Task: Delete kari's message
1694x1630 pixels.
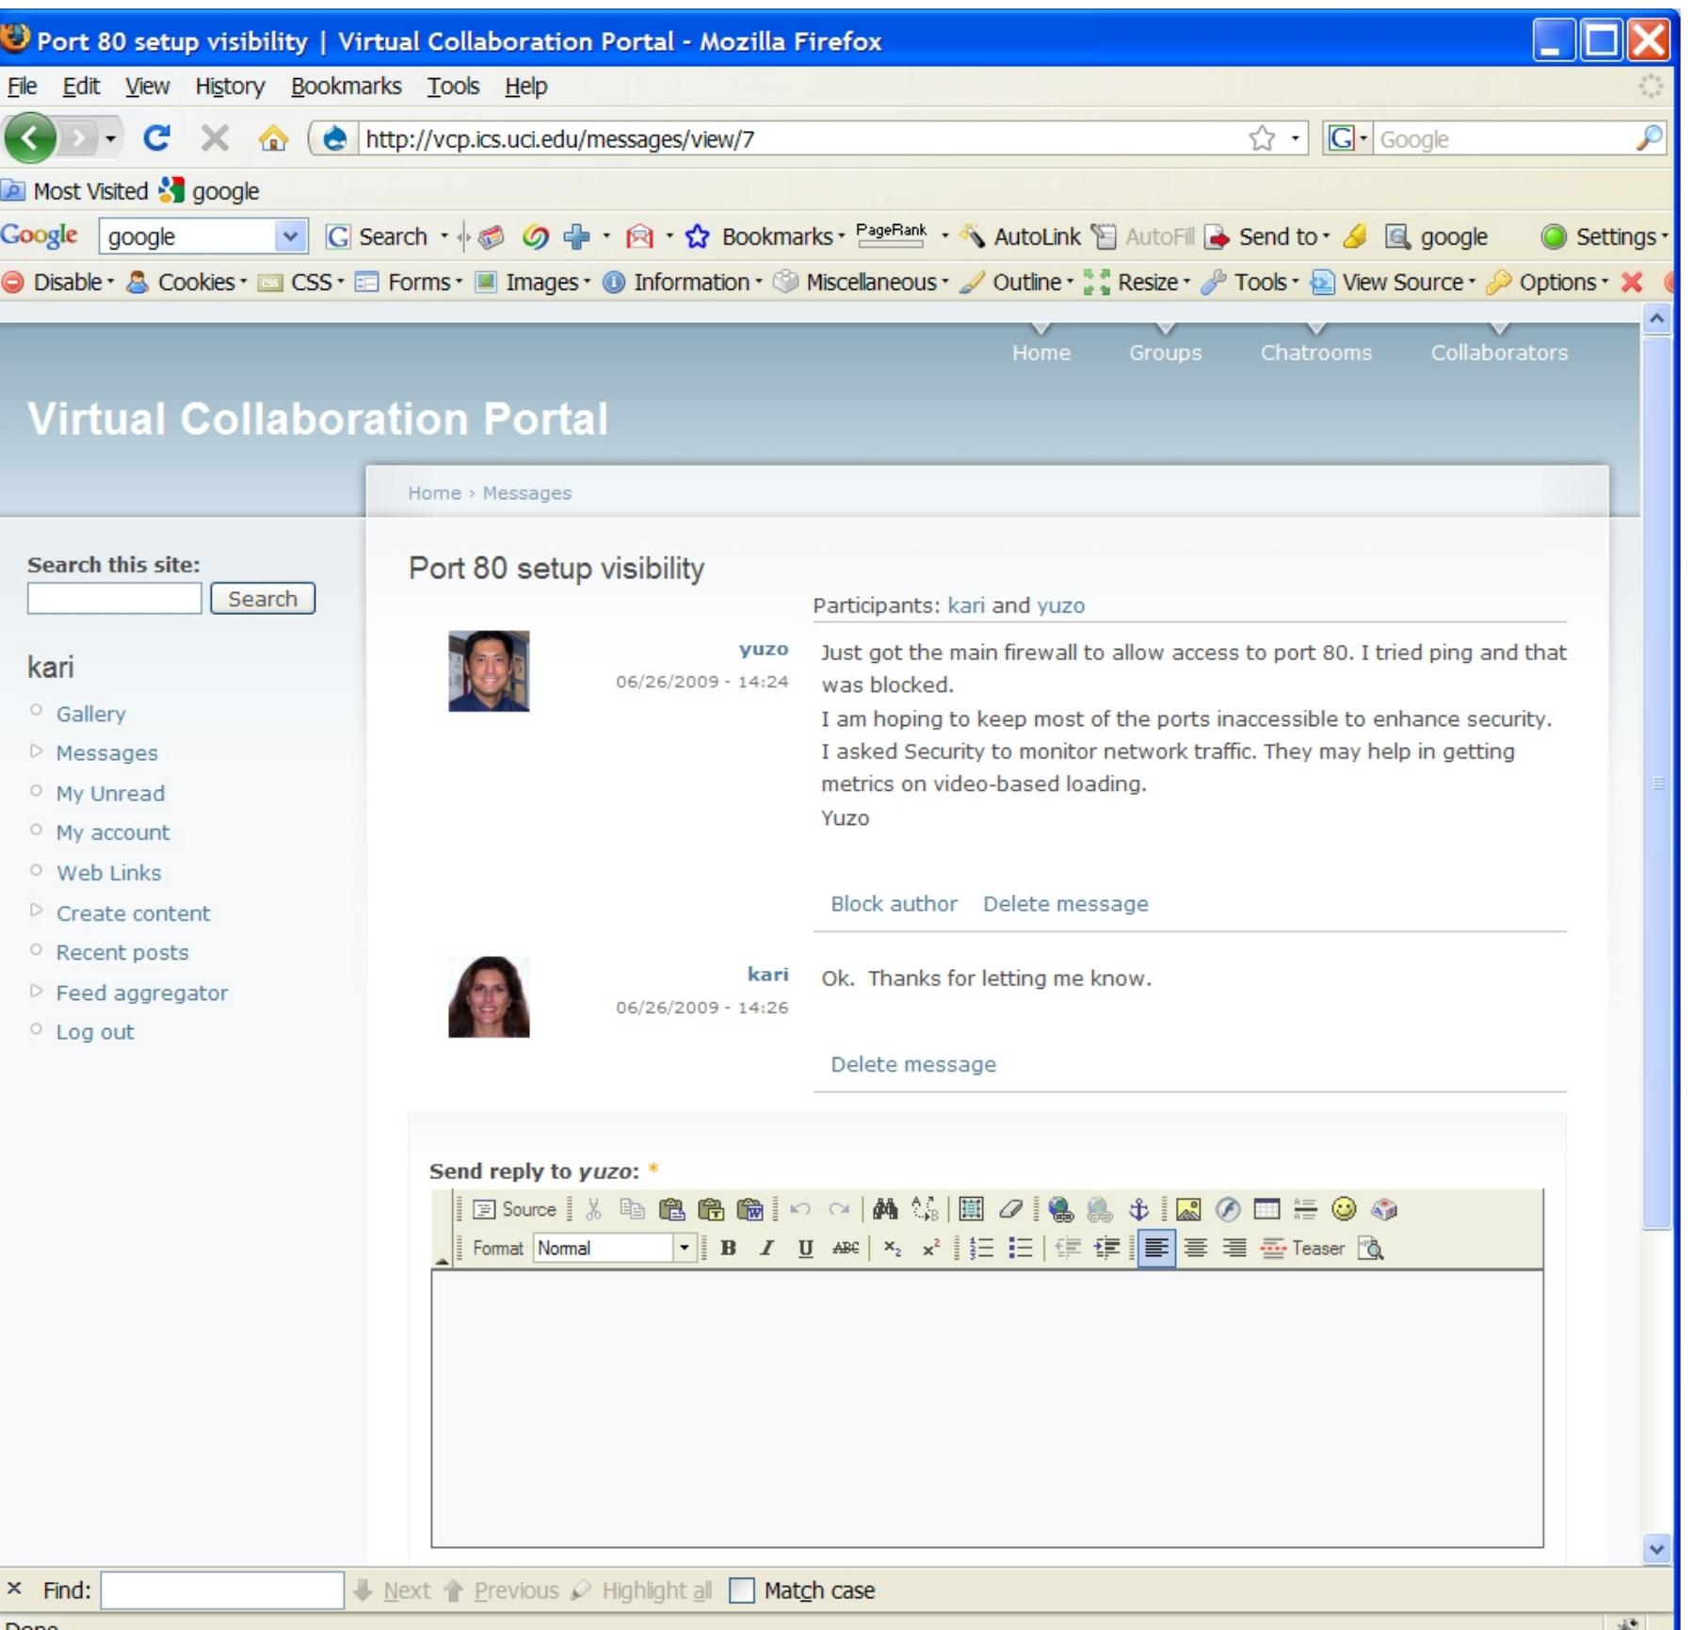Action: tap(912, 1064)
